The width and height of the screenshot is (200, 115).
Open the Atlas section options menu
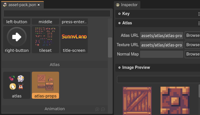[x=199, y=23]
